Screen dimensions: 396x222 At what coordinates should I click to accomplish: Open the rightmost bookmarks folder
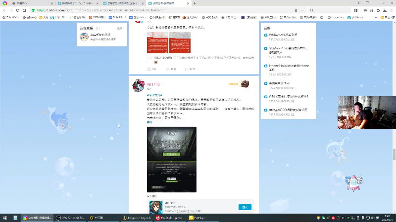coord(388,17)
